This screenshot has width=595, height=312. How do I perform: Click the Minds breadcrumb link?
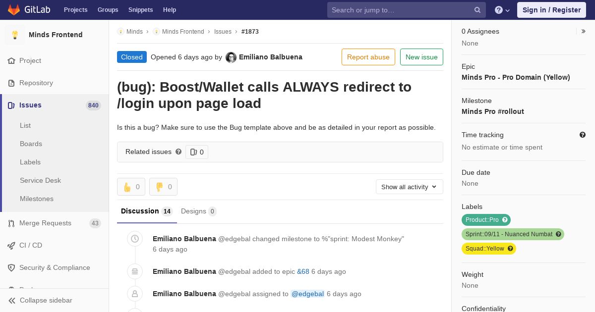coord(134,32)
